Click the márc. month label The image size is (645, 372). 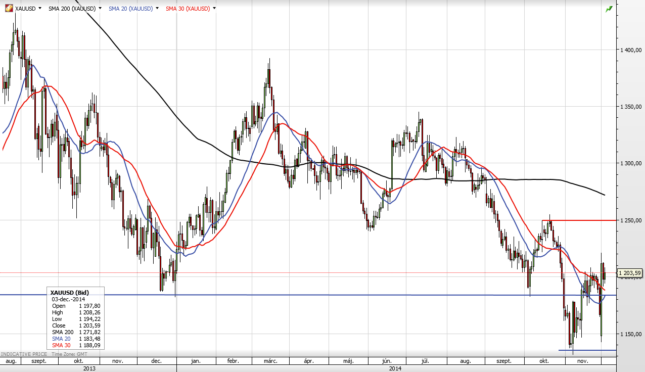[x=270, y=361]
